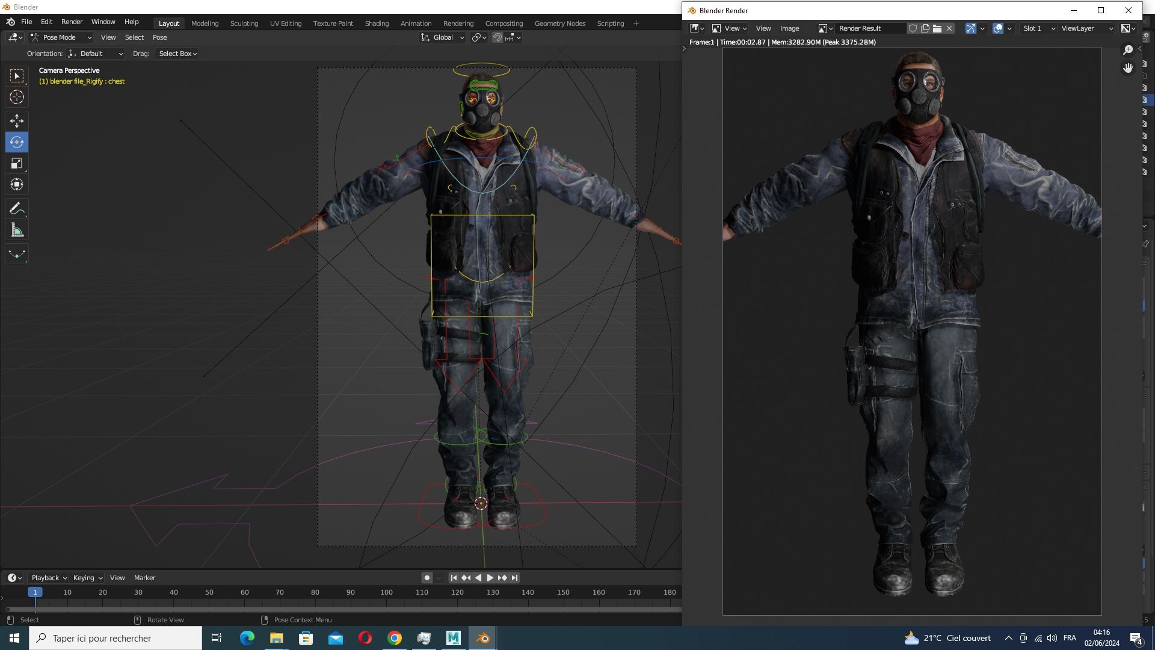Jump to the last frame in the timeline
Viewport: 1155px width, 650px height.
pyautogui.click(x=514, y=578)
